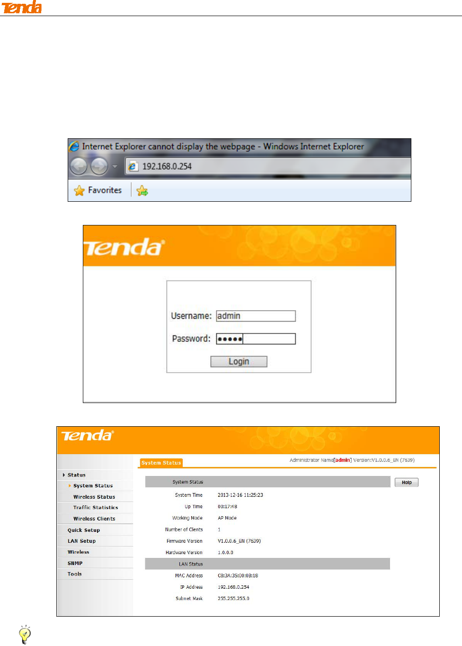Click the Help button
The height and width of the screenshot is (646, 462).
tap(407, 482)
